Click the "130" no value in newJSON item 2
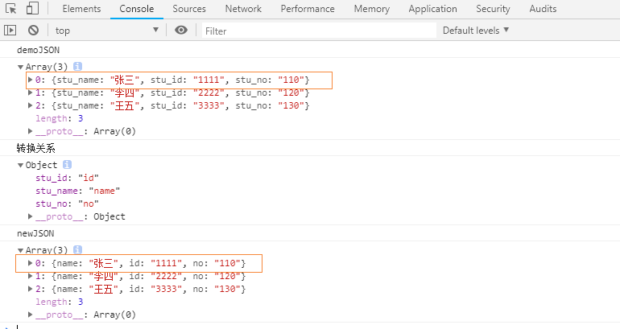 pyautogui.click(x=227, y=289)
